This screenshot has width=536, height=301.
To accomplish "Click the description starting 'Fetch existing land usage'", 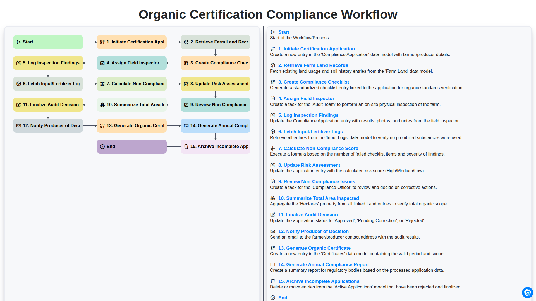I will (351, 71).
